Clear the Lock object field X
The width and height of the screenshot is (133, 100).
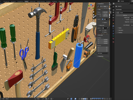pyautogui.click(x=107, y=19)
